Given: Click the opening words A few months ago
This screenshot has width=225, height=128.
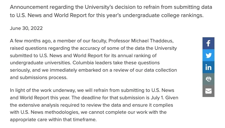Looking at the screenshot, I should [x=29, y=41].
